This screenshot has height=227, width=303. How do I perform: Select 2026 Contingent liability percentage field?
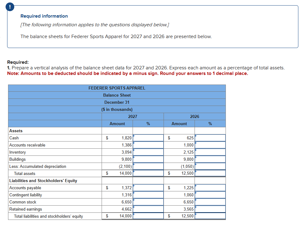[210, 195]
